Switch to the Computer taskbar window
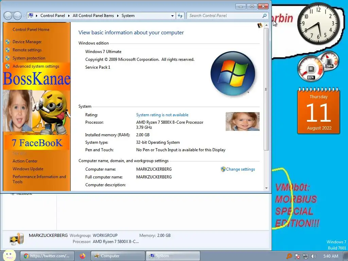Viewport: 348px width, 261px height. click(118, 256)
